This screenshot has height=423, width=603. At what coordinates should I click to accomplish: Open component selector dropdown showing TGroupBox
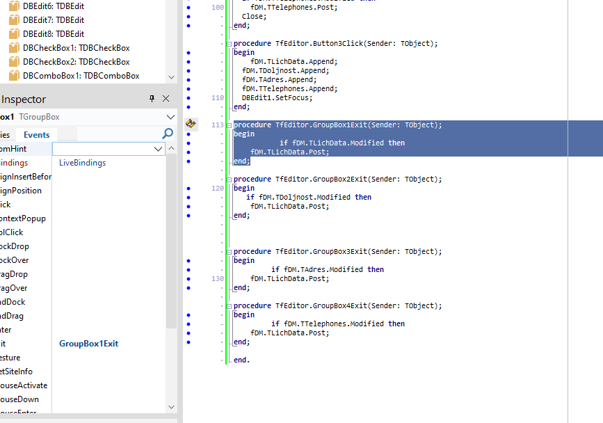tap(170, 117)
